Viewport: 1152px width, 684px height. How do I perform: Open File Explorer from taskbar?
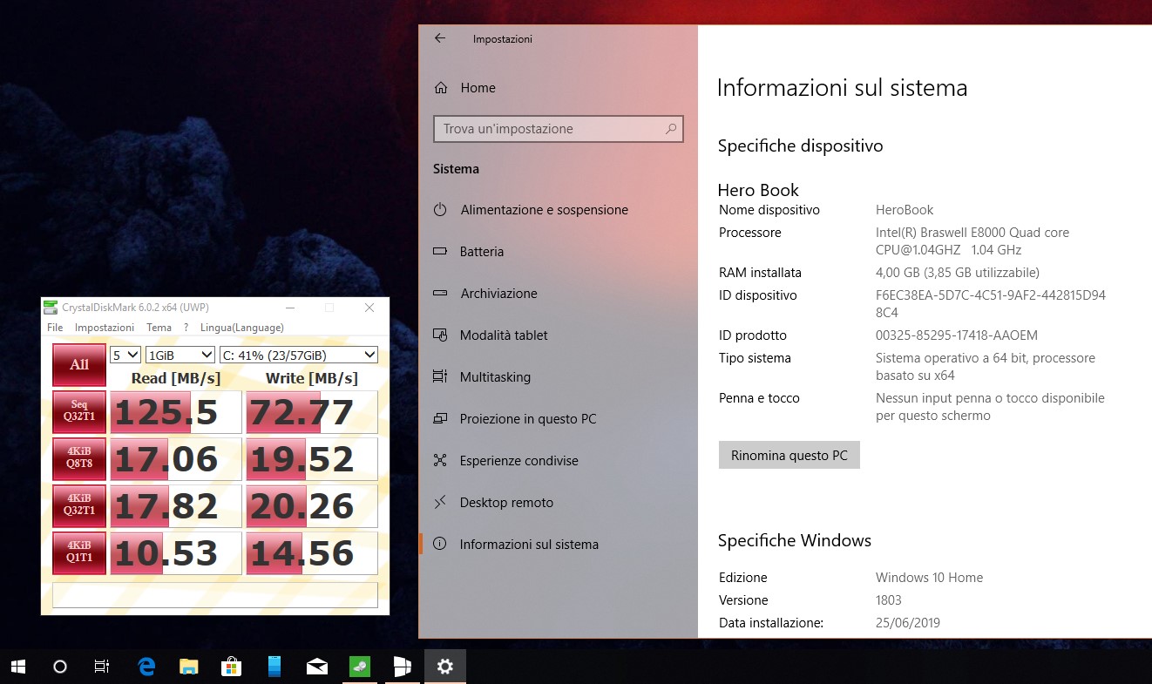[x=189, y=667]
